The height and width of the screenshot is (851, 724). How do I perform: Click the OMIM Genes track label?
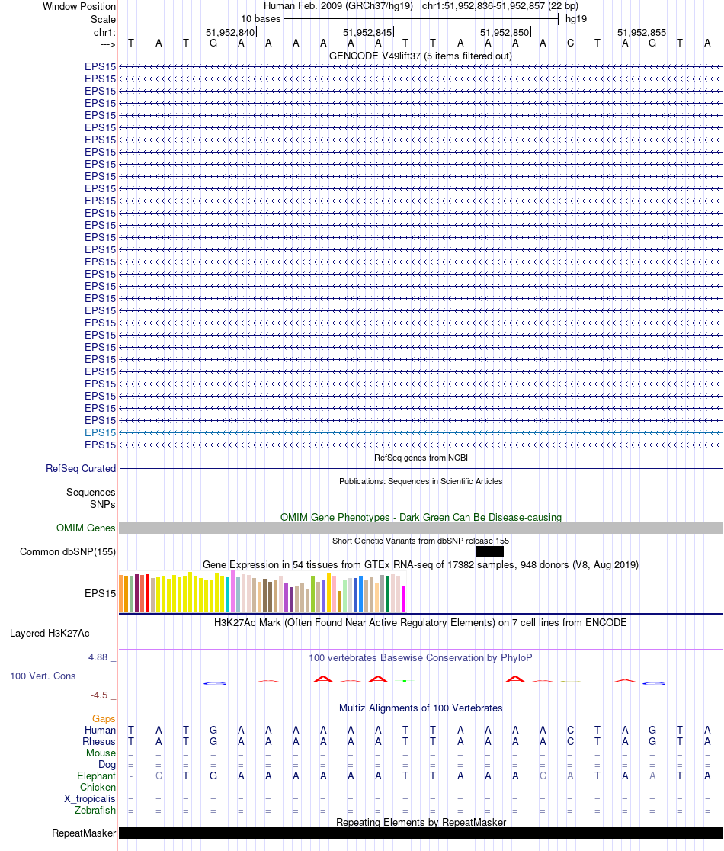85,528
